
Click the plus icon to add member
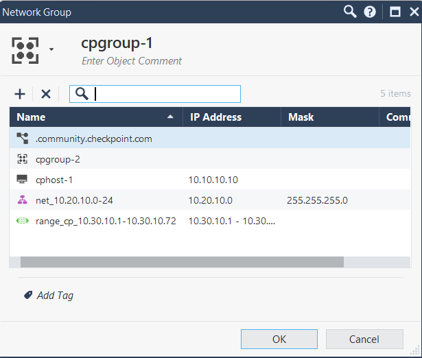point(20,94)
